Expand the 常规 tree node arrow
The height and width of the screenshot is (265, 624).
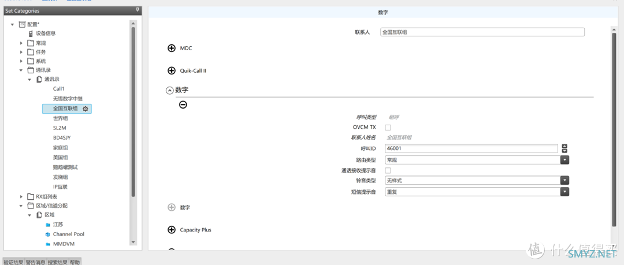click(21, 43)
